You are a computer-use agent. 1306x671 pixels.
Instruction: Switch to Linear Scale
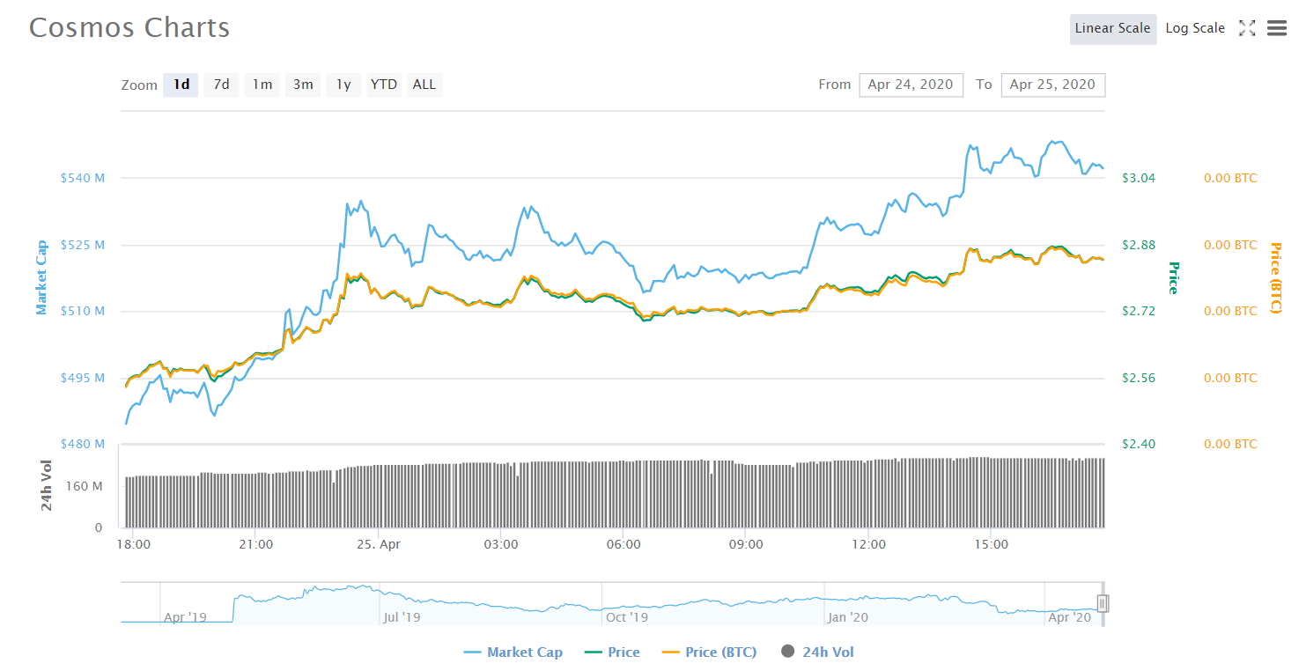pyautogui.click(x=1113, y=28)
